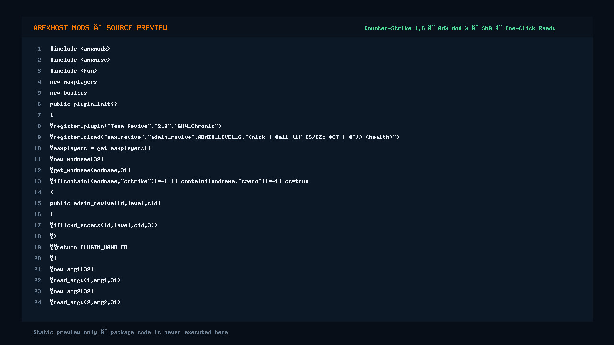Select the 'maxplayers = get_maxplayers()' line
Screen dimensions: 614x345
tap(100, 148)
